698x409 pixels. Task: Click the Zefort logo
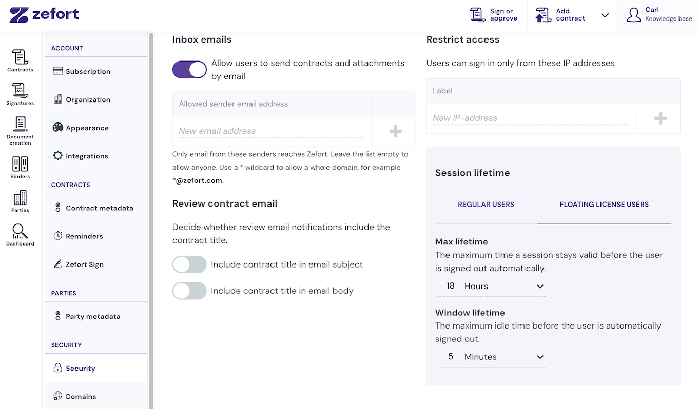44,15
